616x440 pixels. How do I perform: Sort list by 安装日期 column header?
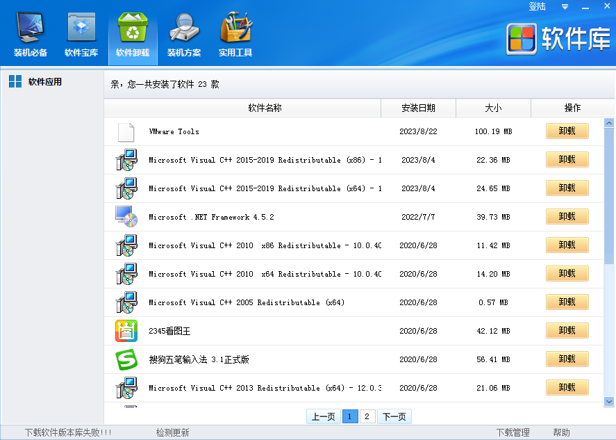[x=418, y=108]
